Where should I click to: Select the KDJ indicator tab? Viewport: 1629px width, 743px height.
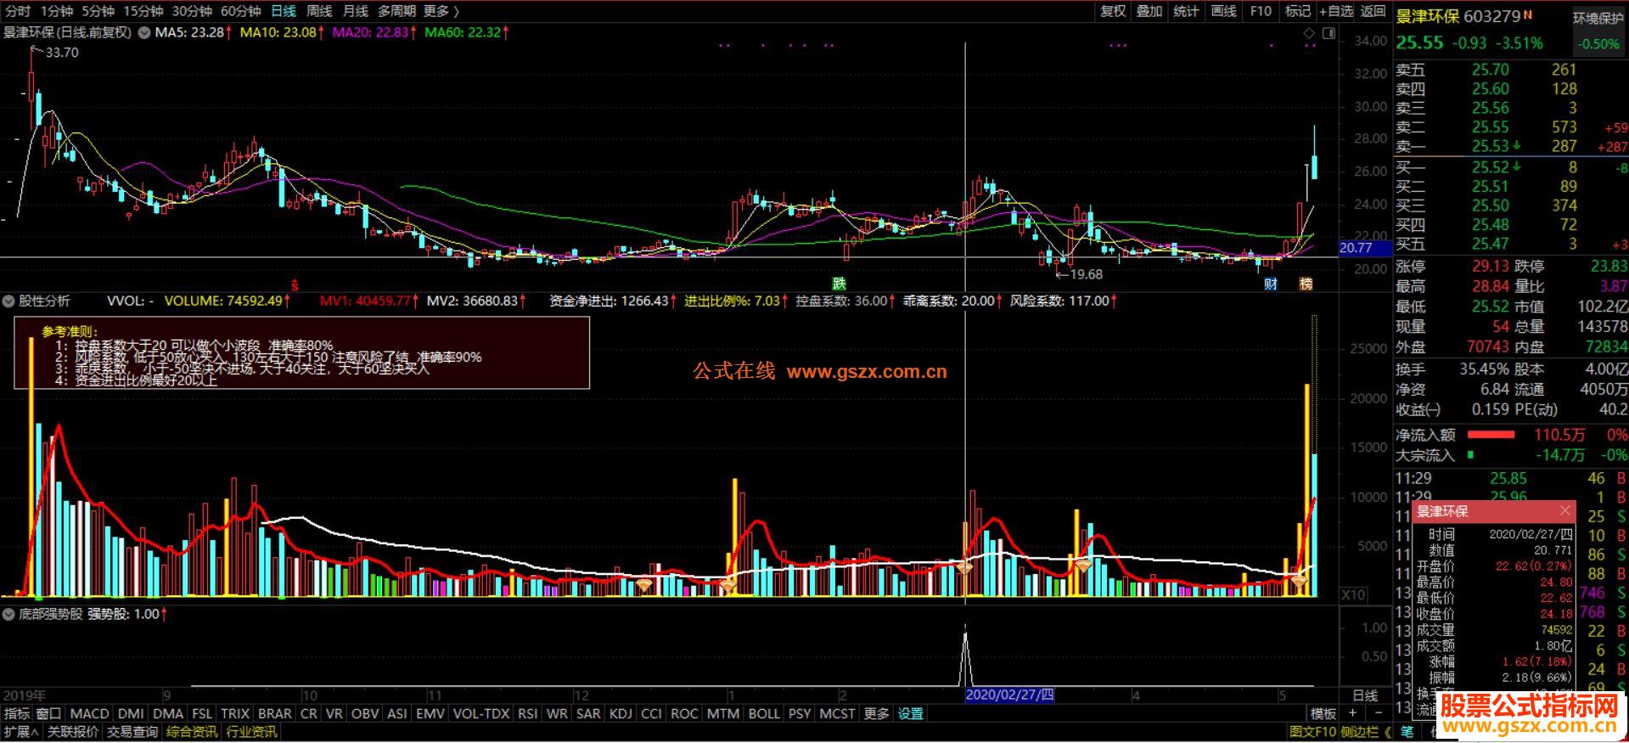pyautogui.click(x=621, y=713)
